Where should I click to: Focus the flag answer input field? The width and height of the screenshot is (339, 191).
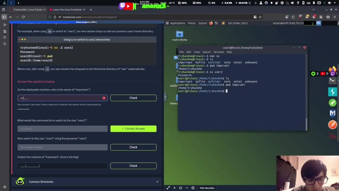coord(63,166)
